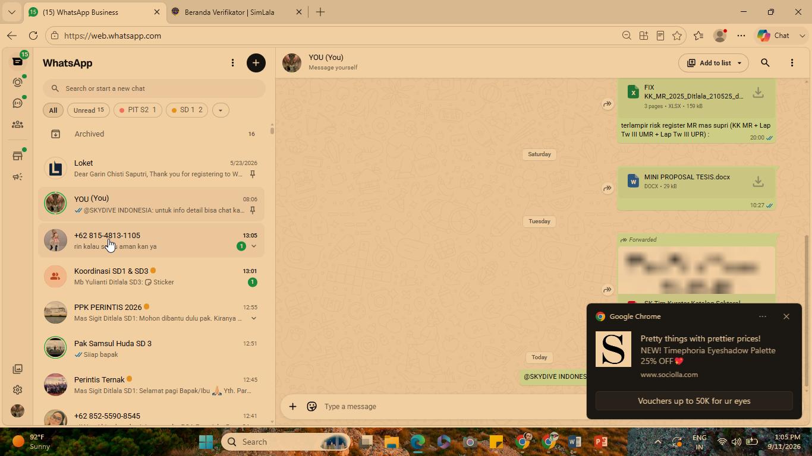Open WhatsApp settings gear icon
Image resolution: width=812 pixels, height=456 pixels.
click(x=17, y=390)
